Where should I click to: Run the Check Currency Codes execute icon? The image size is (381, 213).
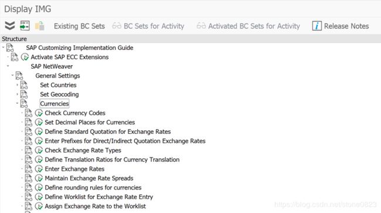(39, 113)
